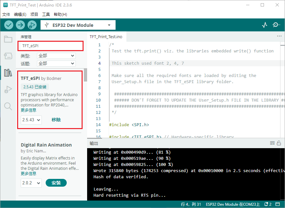This screenshot has width=285, height=208.
Task: Open the 编辑(E) menu
Action: coord(20,14)
